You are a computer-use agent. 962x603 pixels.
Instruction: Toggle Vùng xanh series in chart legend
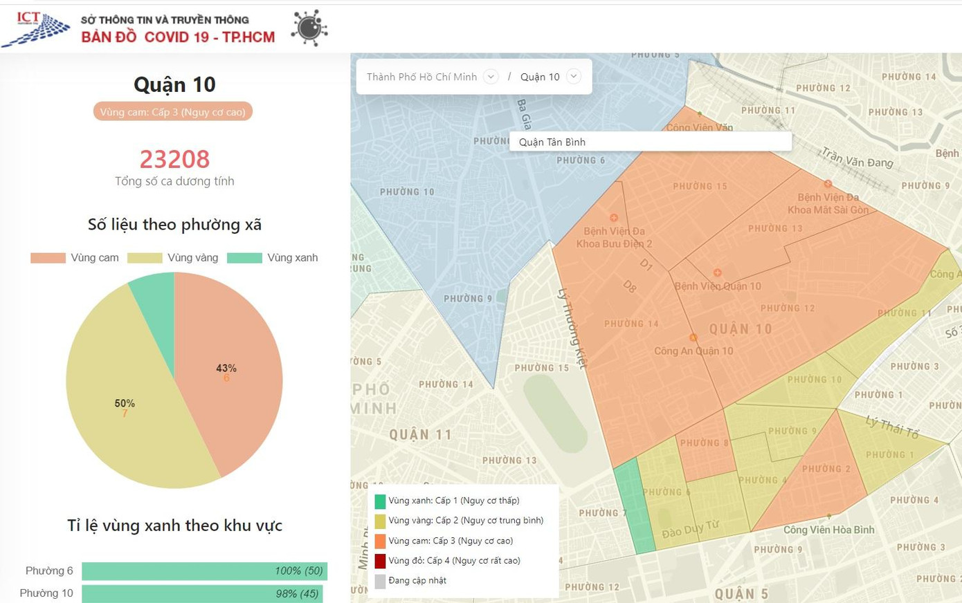[245, 258]
